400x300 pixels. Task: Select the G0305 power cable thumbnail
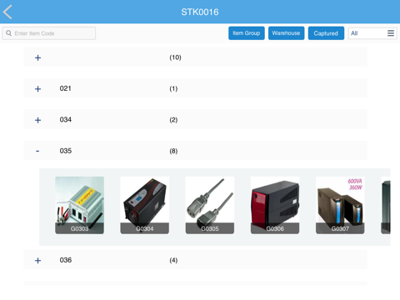tap(210, 205)
